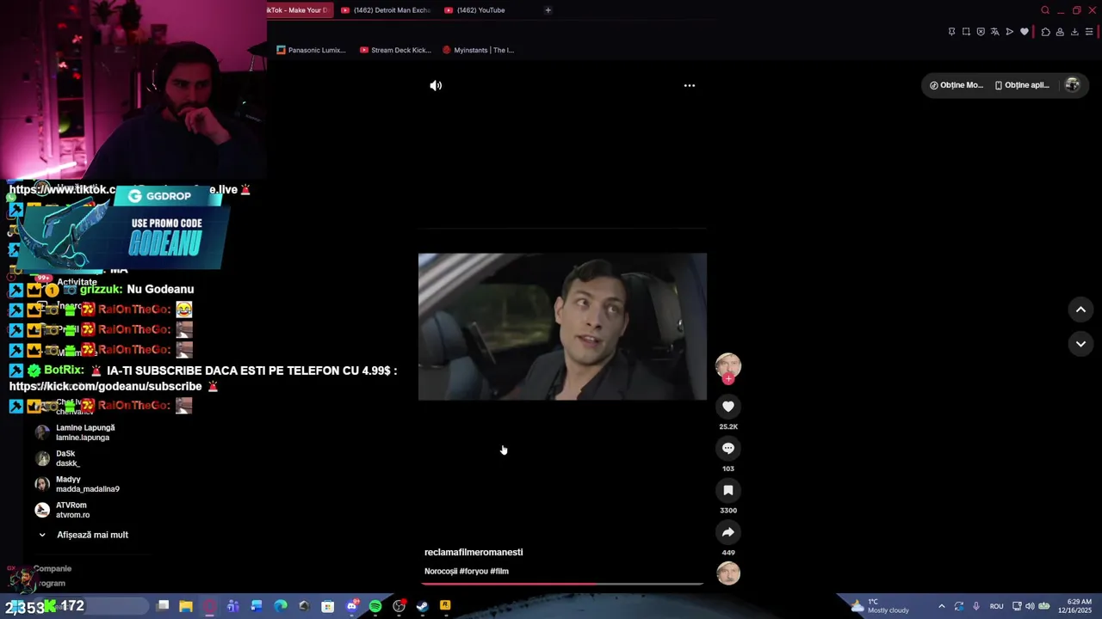Click the video progress bar
The height and width of the screenshot is (619, 1102).
(562, 584)
